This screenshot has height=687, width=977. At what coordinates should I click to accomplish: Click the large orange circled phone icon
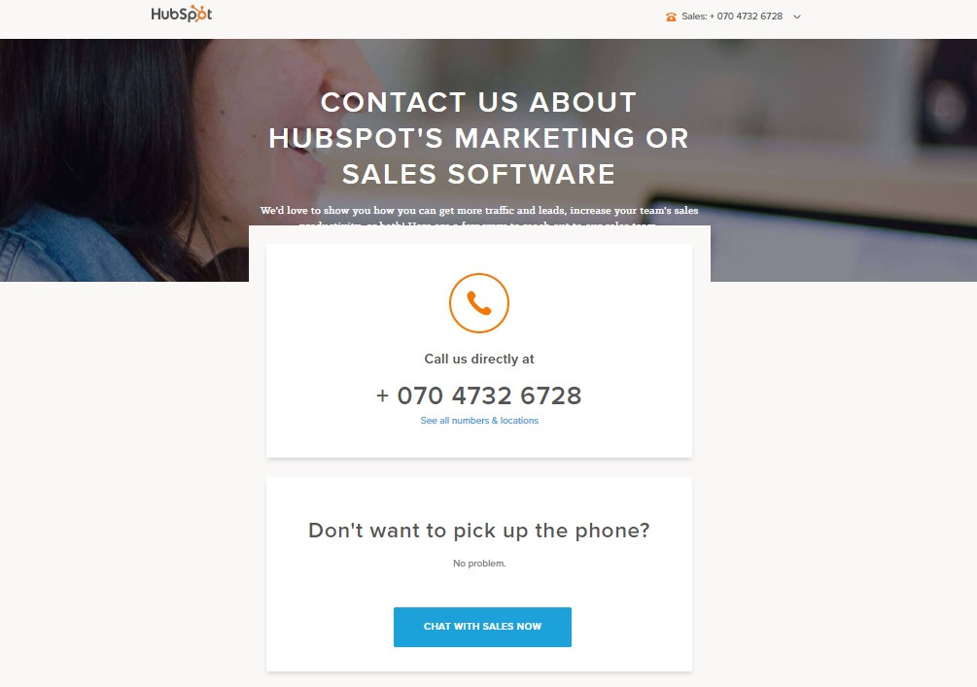pyautogui.click(x=479, y=303)
